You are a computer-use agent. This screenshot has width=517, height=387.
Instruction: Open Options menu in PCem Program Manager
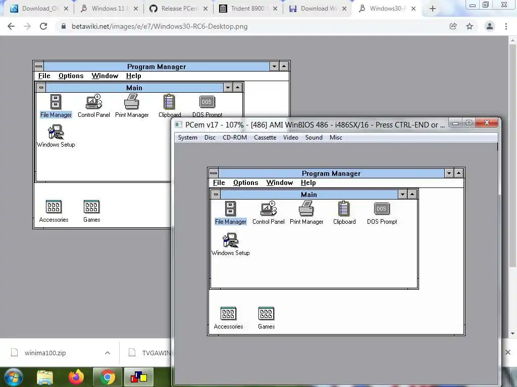click(246, 182)
